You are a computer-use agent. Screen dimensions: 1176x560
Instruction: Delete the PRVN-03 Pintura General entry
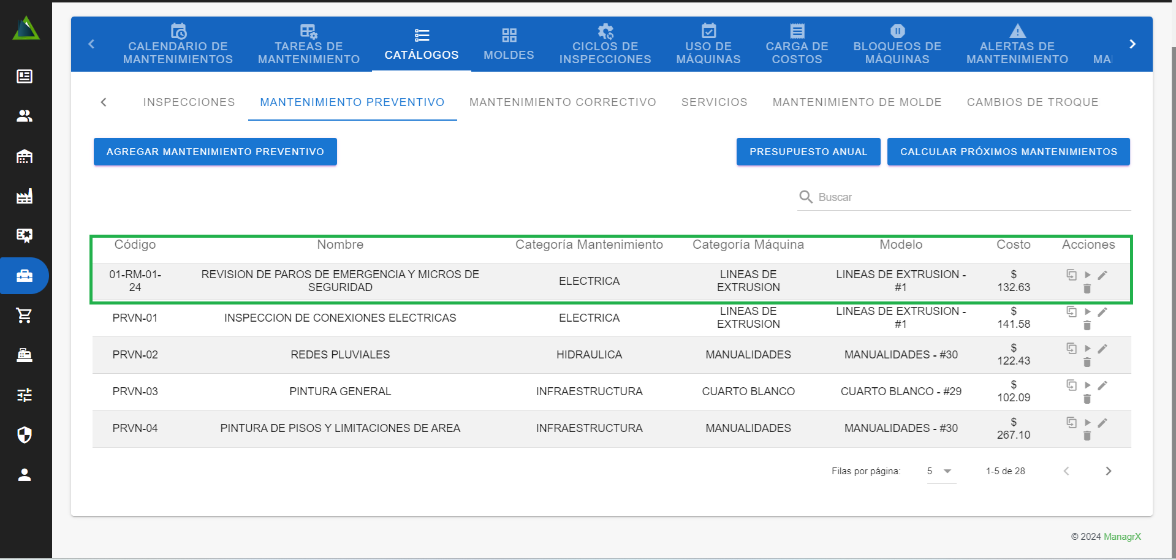(x=1087, y=399)
